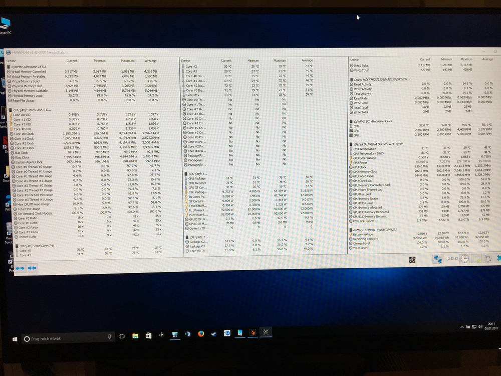Open sensor settings gear icon

click(487, 259)
